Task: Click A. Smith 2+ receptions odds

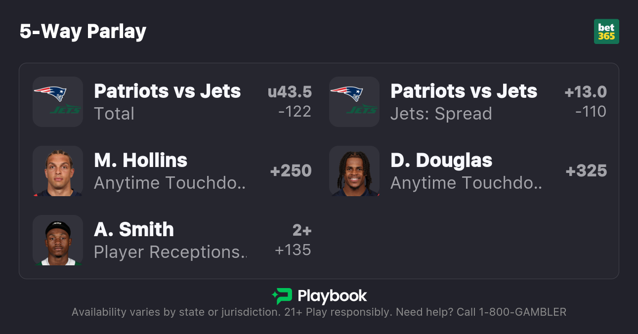Action: (x=294, y=240)
